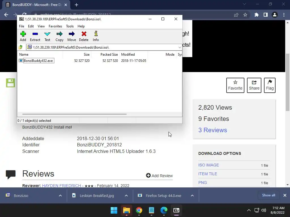Image resolution: width=290 pixels, height=217 pixels.
Task: Click the Add button in 7-Zip toolbar
Action: pos(23,36)
